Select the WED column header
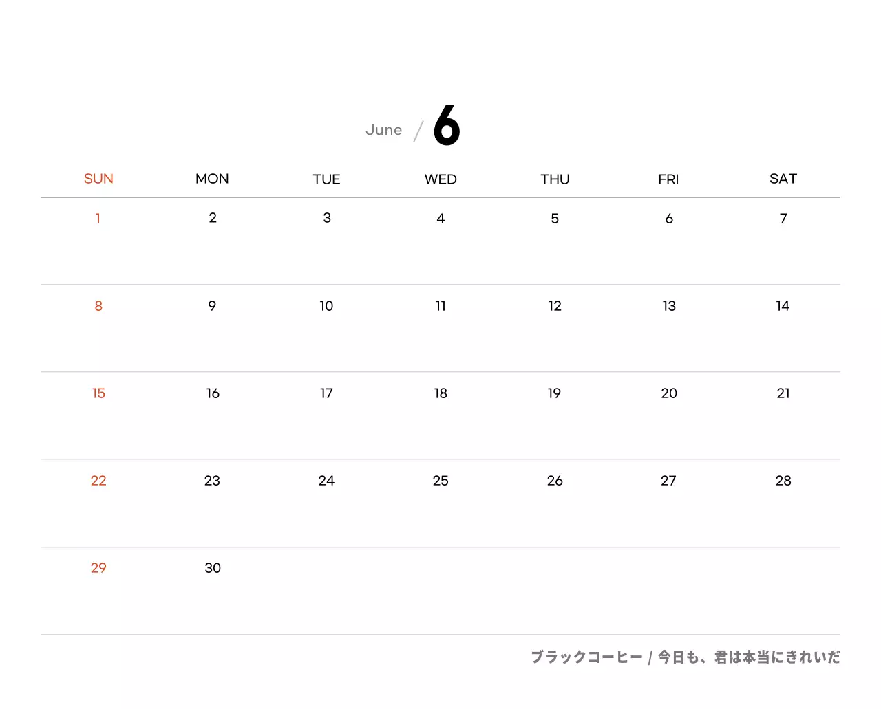 point(440,179)
